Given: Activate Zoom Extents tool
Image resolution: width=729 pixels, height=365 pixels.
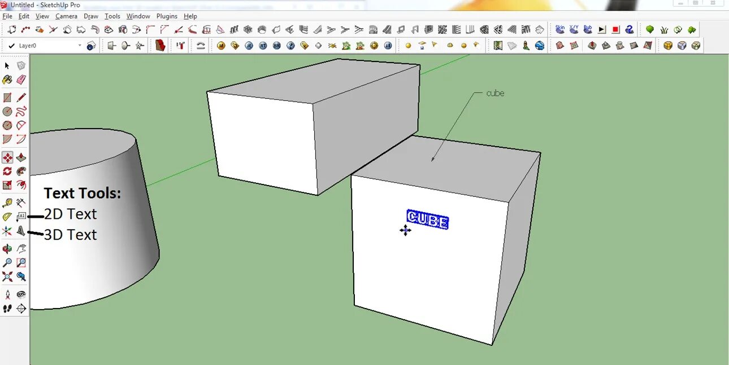Looking at the screenshot, I should tap(7, 276).
